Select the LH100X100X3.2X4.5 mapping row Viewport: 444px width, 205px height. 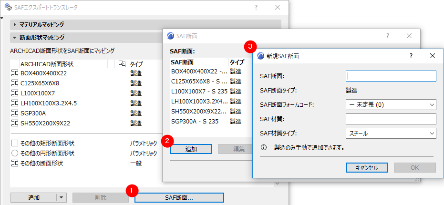pos(85,103)
